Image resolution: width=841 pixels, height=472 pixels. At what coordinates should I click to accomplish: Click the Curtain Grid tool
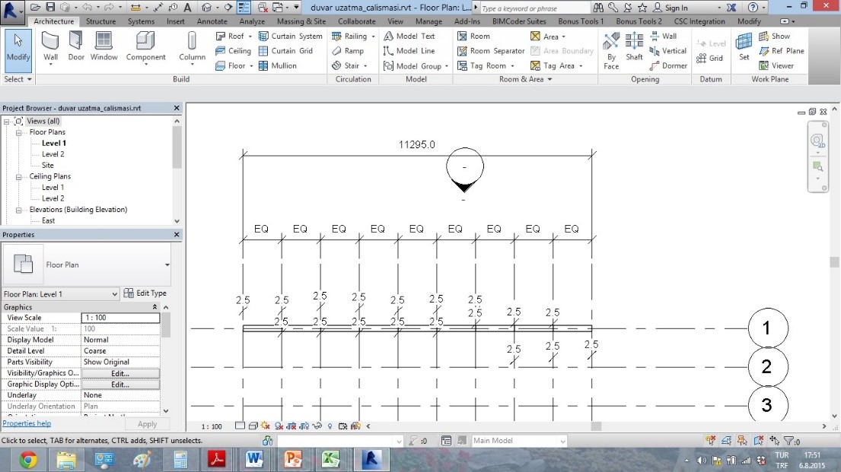[x=285, y=51]
